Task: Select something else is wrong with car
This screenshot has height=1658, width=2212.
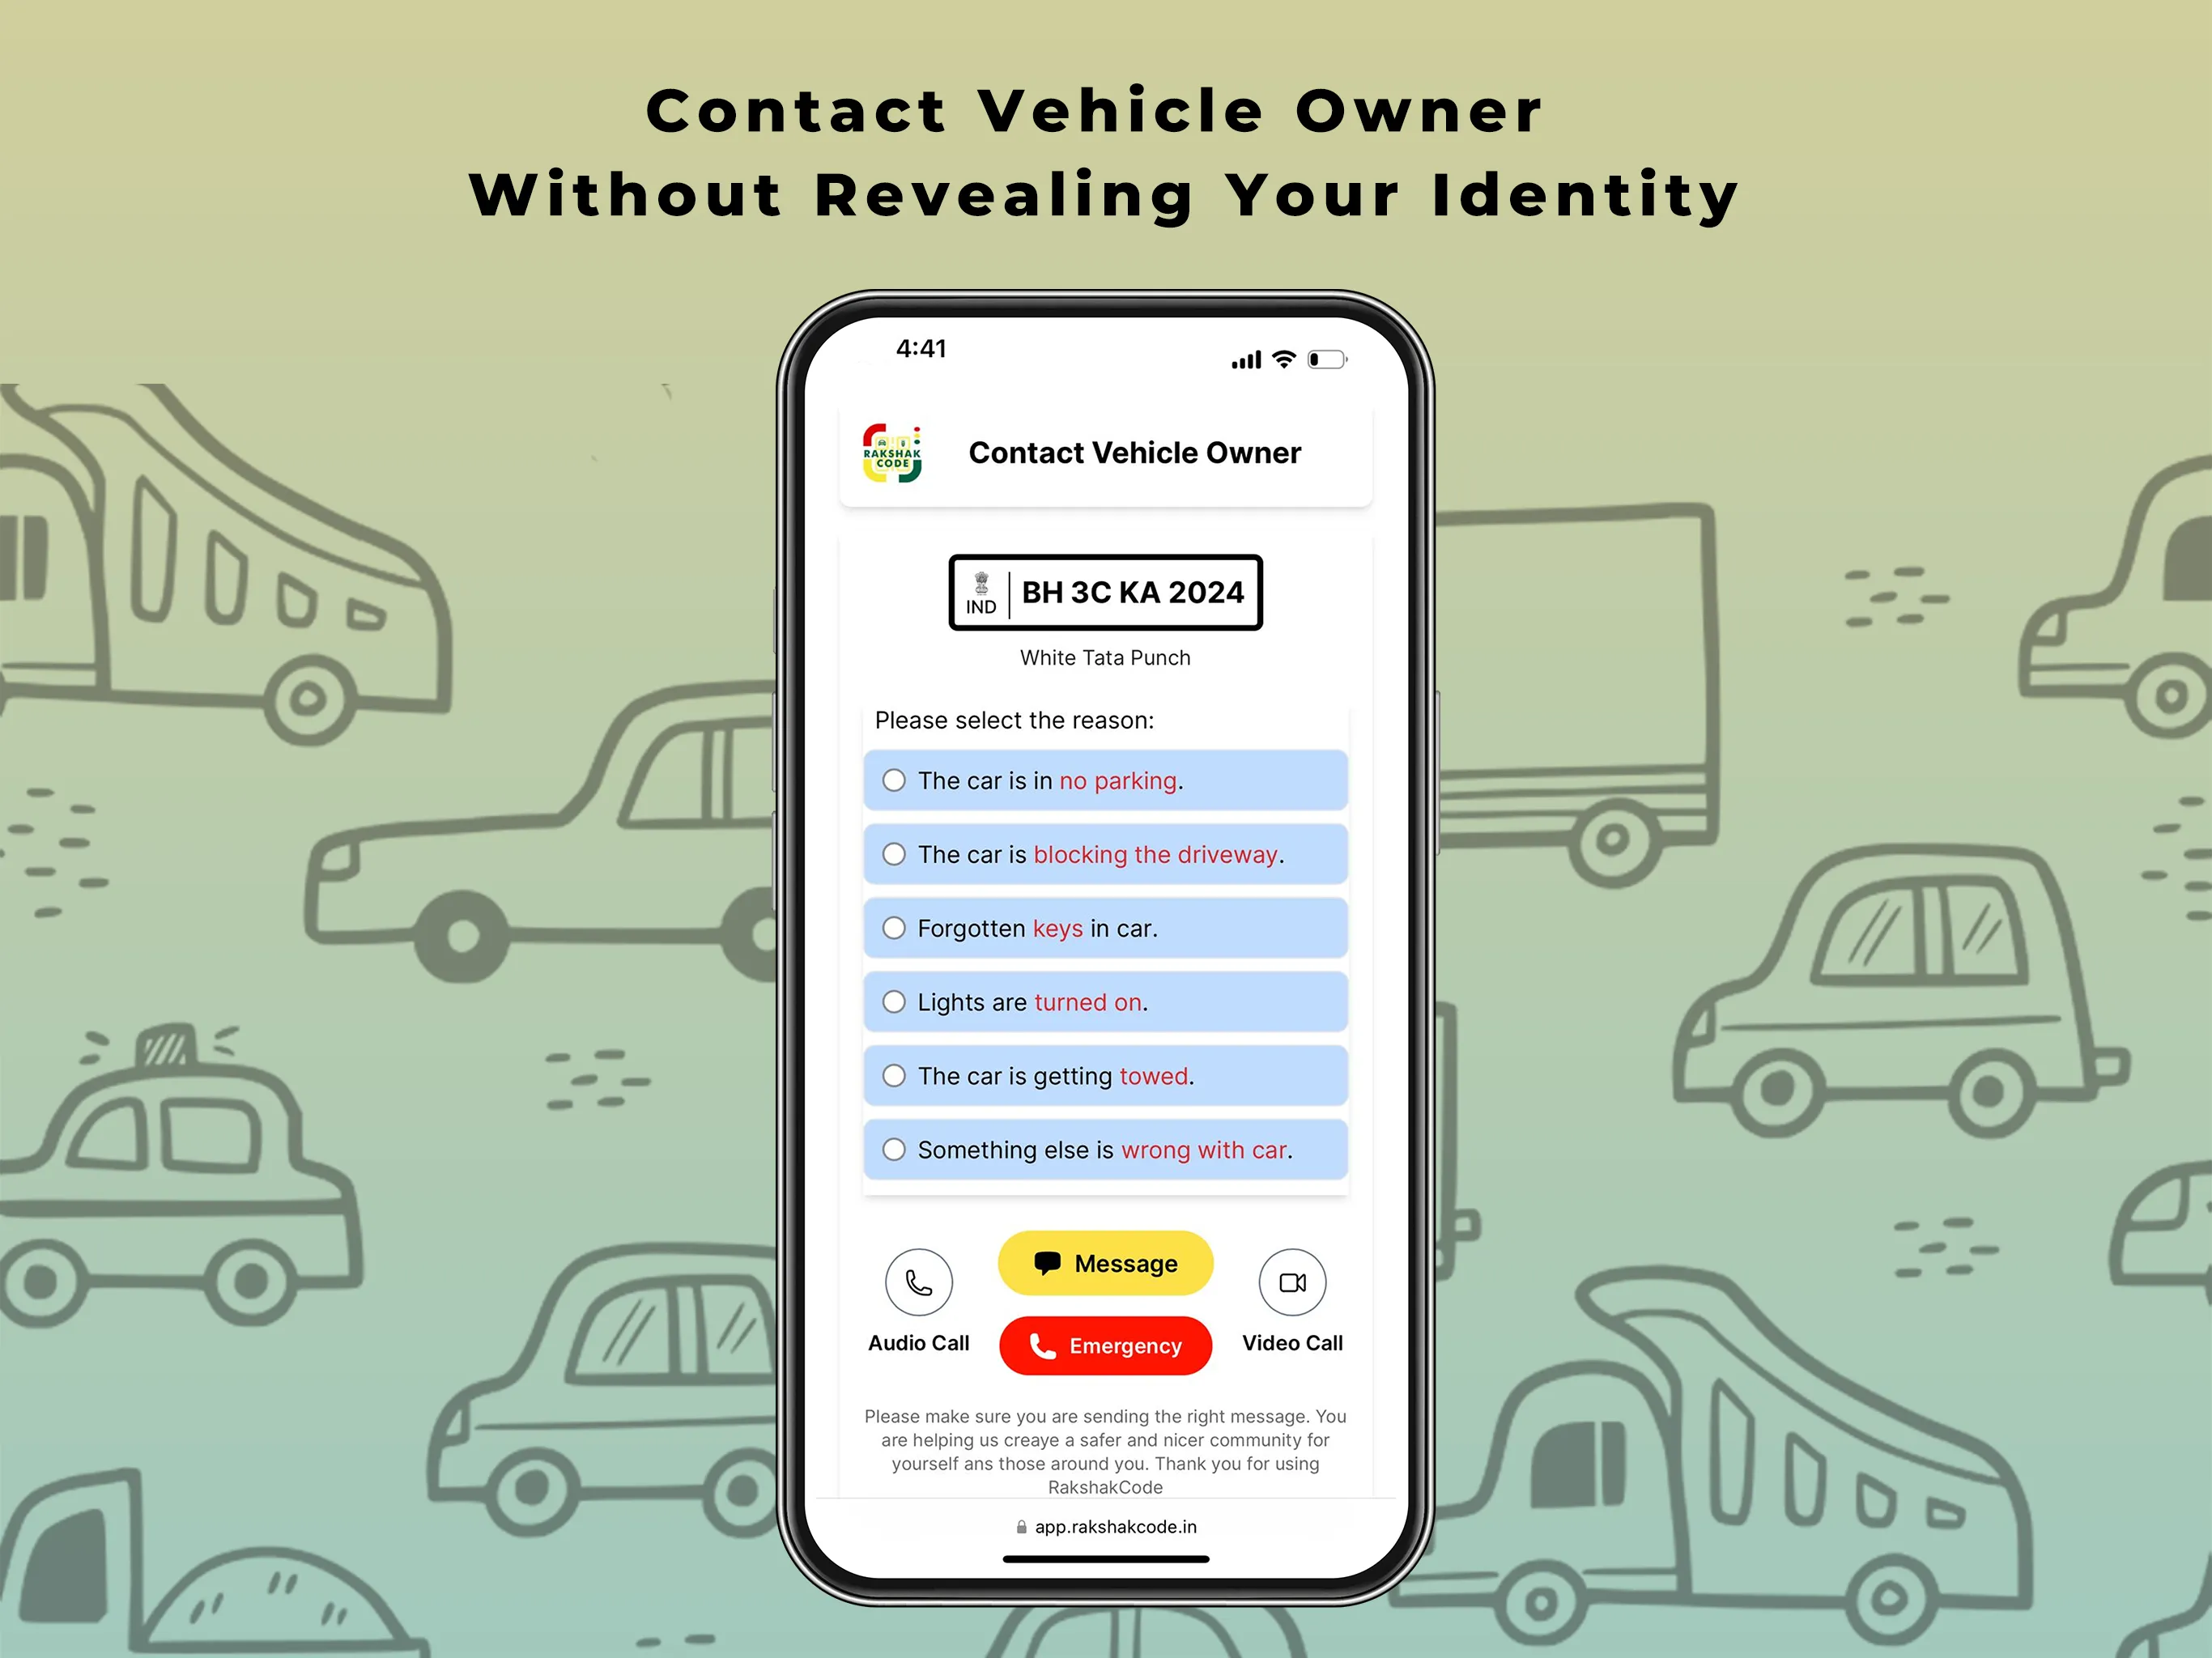Action: [894, 1150]
